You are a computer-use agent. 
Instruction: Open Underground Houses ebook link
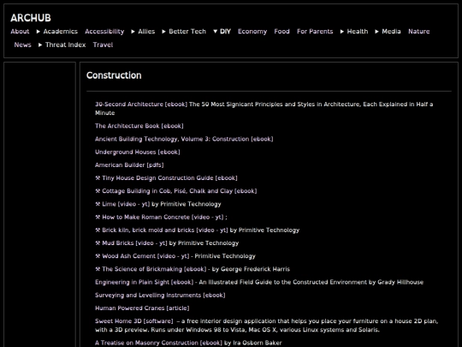coord(137,152)
